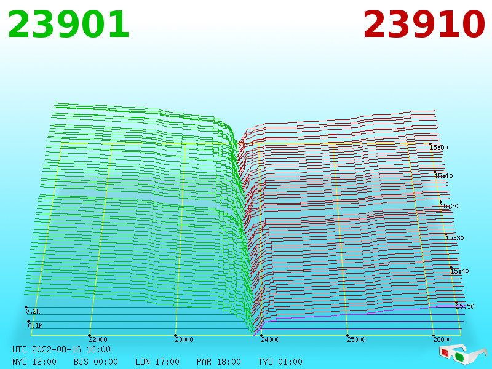Click the BJS 00:00 time label
492x369 pixels.
(96, 362)
